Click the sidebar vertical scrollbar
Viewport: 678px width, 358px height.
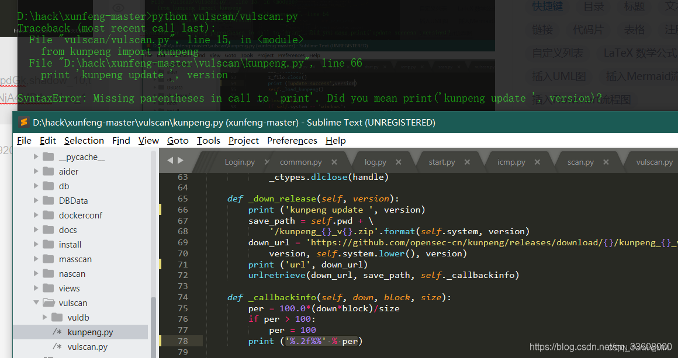pyautogui.click(x=153, y=327)
